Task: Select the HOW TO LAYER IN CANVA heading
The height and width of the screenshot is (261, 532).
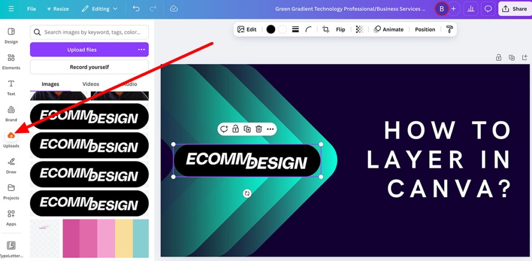Action: point(440,159)
